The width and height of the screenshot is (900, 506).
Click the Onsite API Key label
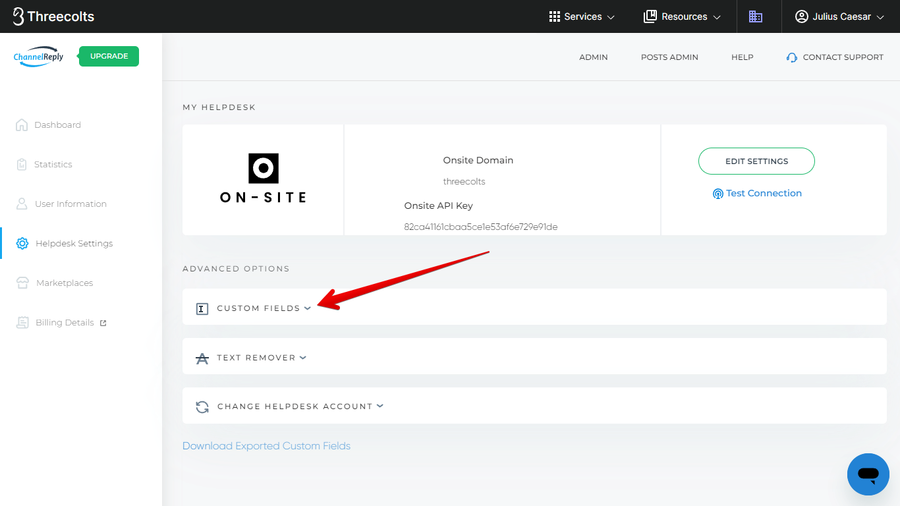(x=439, y=206)
